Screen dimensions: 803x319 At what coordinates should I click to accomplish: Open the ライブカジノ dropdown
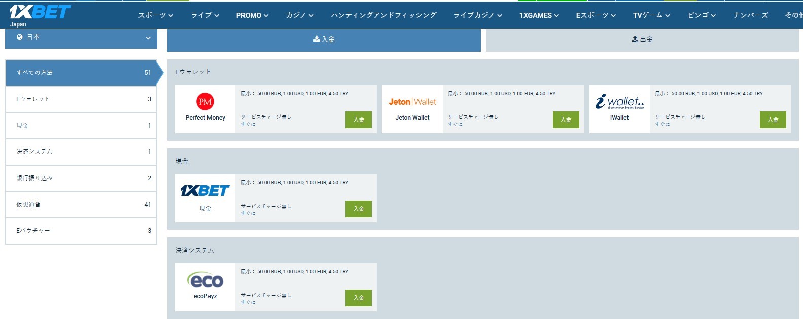point(478,15)
